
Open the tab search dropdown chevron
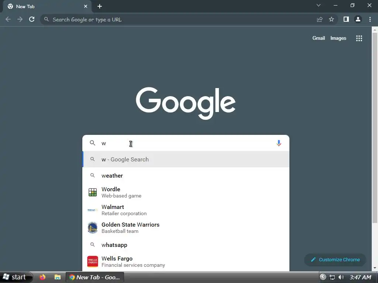[x=319, y=5]
